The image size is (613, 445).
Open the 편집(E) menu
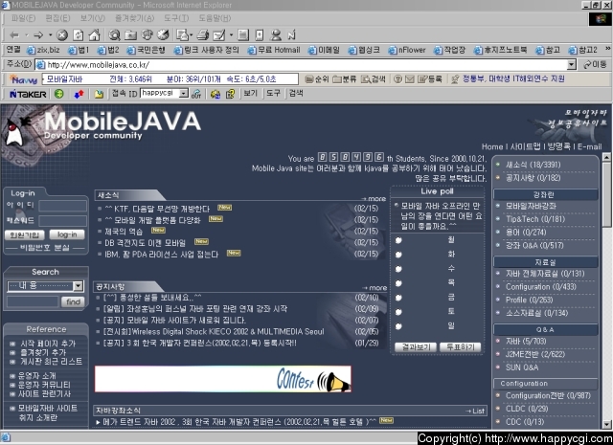[x=57, y=18]
